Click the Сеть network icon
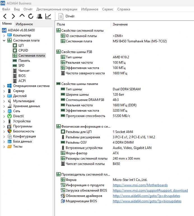This screenshot has width=194, height=216. click(10, 111)
